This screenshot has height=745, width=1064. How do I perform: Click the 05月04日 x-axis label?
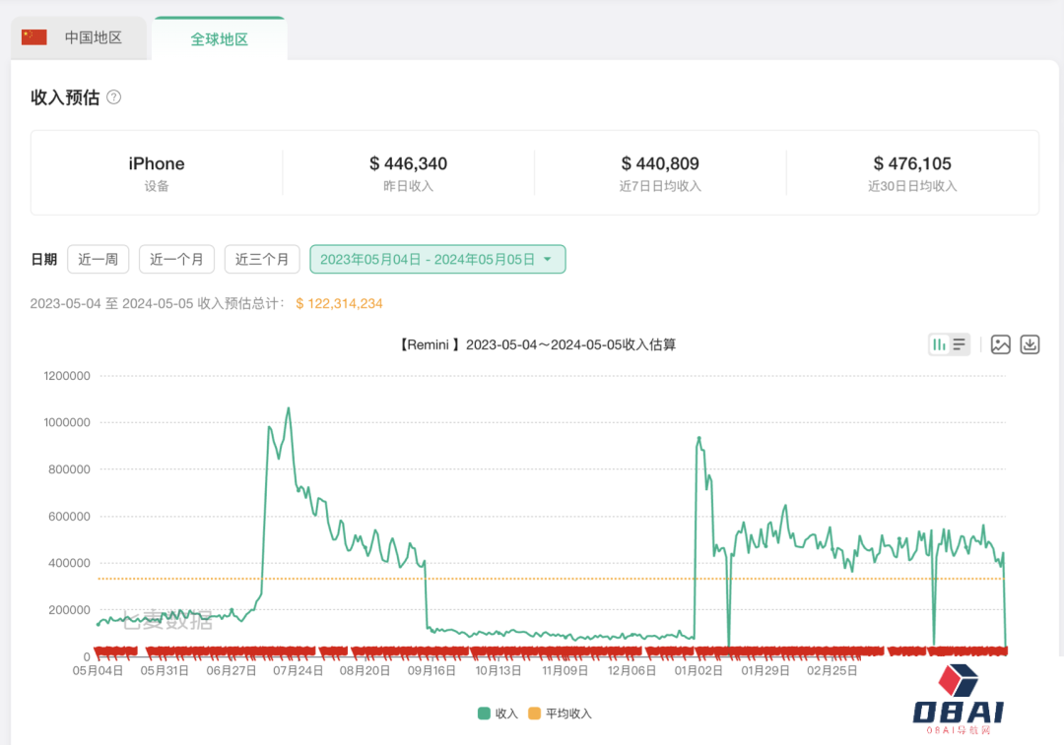pos(98,670)
